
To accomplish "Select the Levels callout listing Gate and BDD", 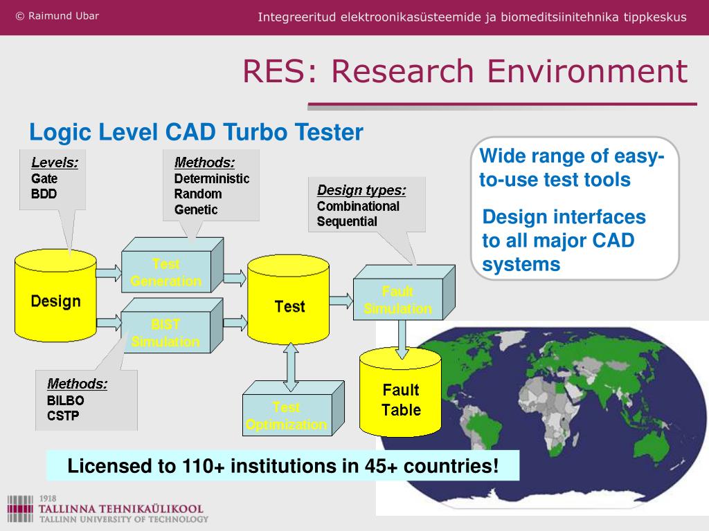I will pyautogui.click(x=54, y=178).
